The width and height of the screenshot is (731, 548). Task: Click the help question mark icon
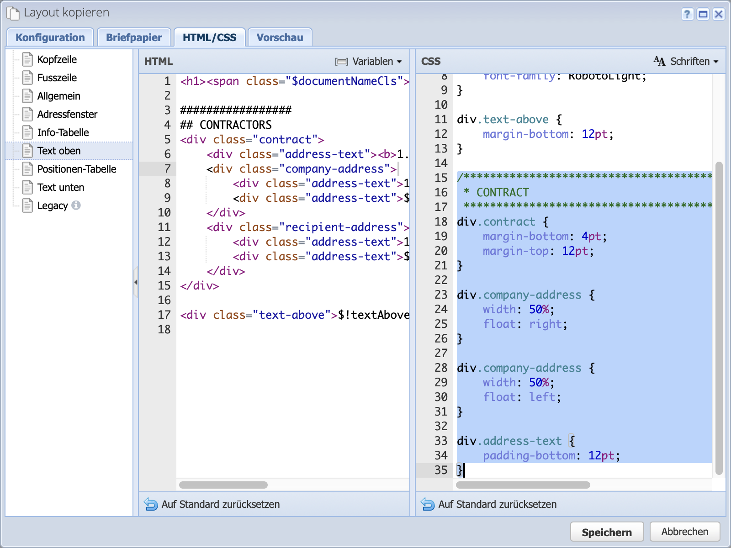click(687, 14)
